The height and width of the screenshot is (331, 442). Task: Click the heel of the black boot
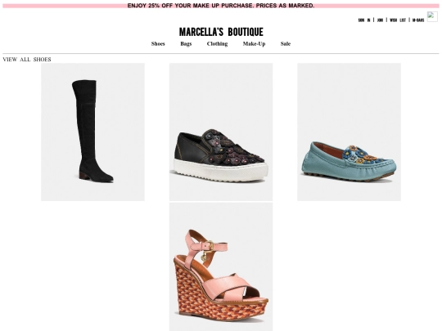click(x=83, y=176)
